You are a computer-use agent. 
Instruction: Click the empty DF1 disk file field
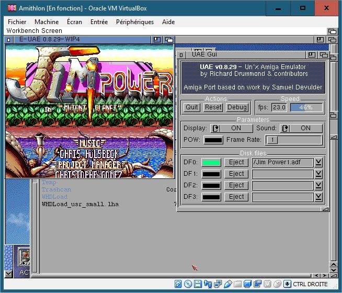[x=283, y=174]
